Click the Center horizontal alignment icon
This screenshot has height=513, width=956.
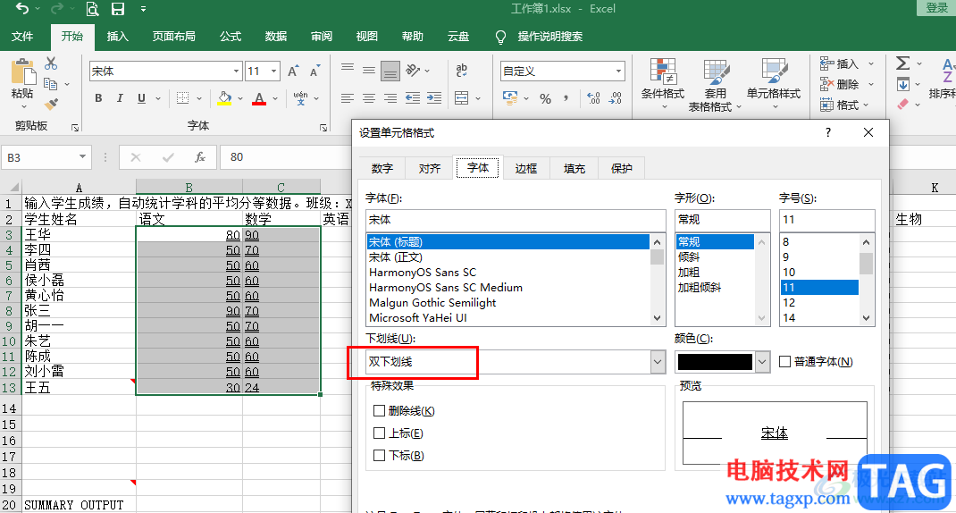369,98
